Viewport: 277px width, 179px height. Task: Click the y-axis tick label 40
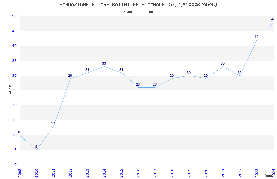(x=14, y=46)
